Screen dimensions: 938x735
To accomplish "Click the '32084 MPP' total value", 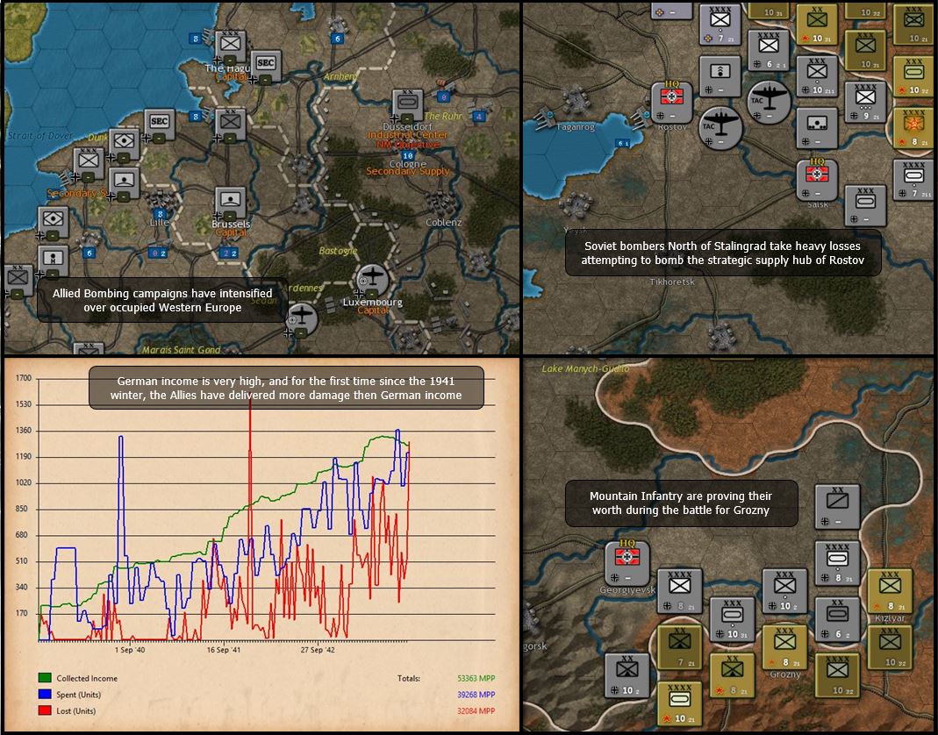I will click(x=476, y=710).
